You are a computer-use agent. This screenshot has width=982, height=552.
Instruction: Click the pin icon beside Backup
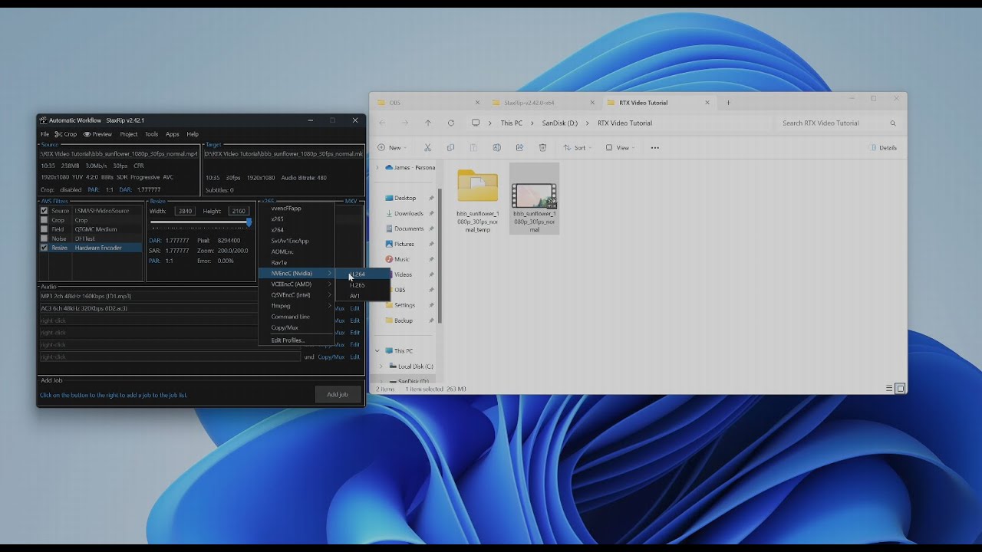431,320
